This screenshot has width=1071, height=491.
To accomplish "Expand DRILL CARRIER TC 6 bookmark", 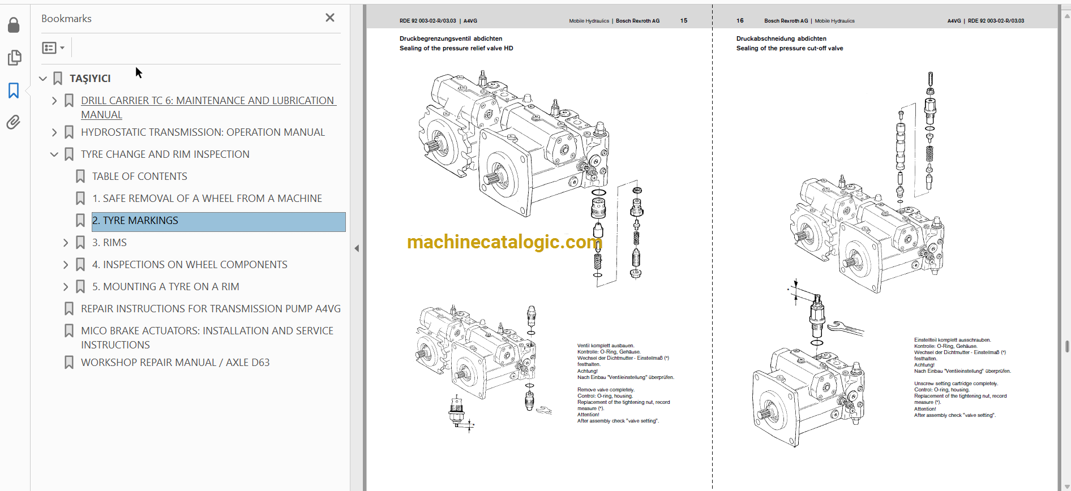I will click(54, 101).
